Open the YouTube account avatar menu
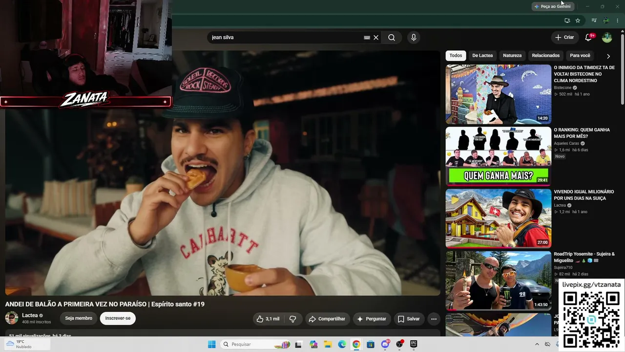The image size is (625, 352). point(607,38)
